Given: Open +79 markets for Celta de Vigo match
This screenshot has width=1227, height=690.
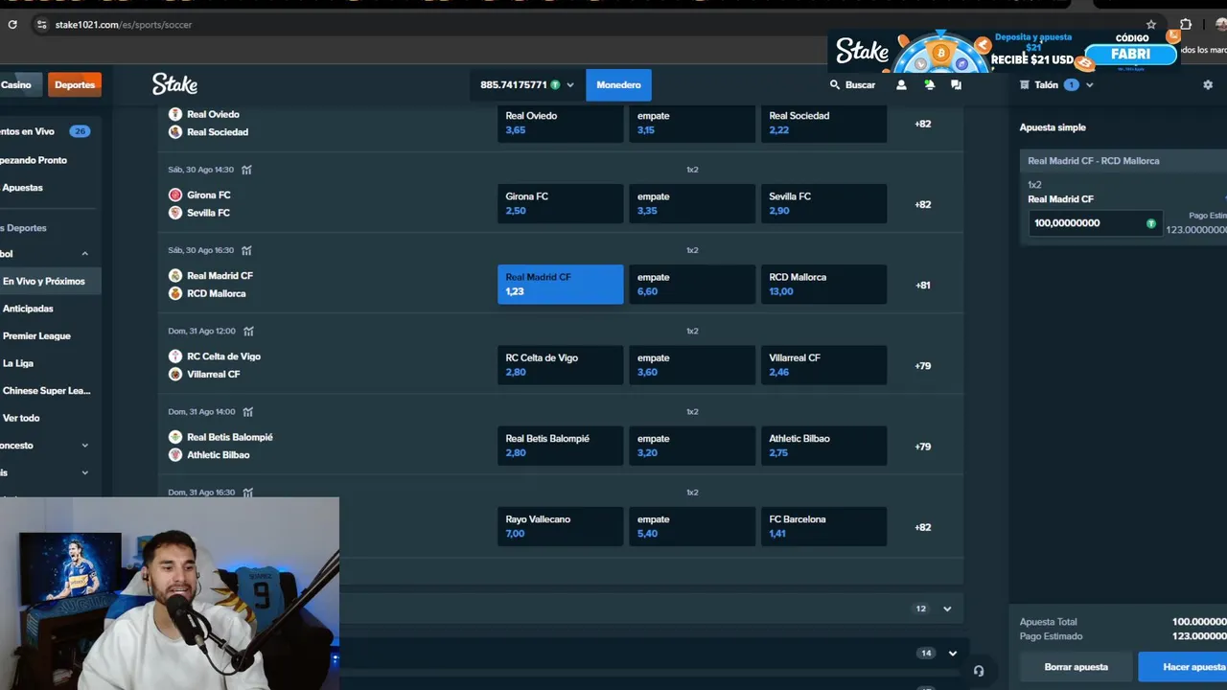Looking at the screenshot, I should pyautogui.click(x=923, y=365).
